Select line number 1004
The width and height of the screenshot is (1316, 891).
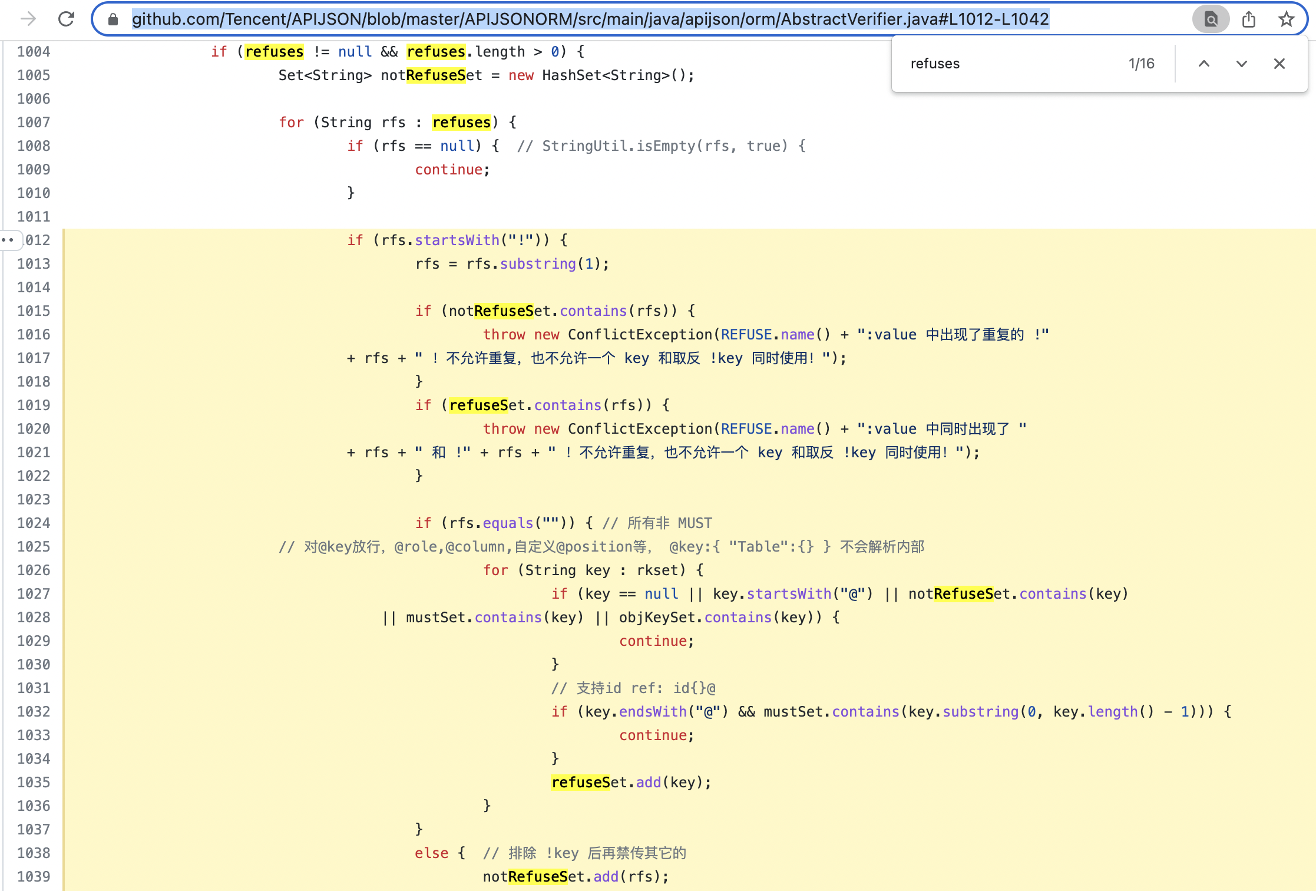click(34, 52)
